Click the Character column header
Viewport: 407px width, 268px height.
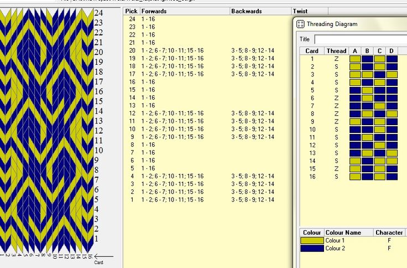pos(389,233)
